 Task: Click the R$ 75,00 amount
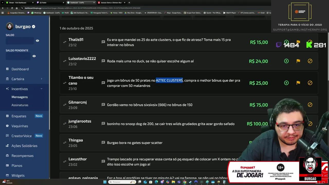pyautogui.click(x=259, y=105)
